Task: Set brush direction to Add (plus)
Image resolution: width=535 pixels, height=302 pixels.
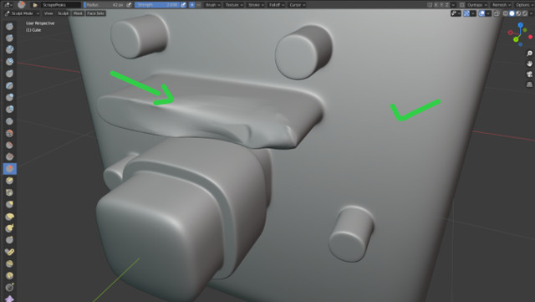Action: 192,5
